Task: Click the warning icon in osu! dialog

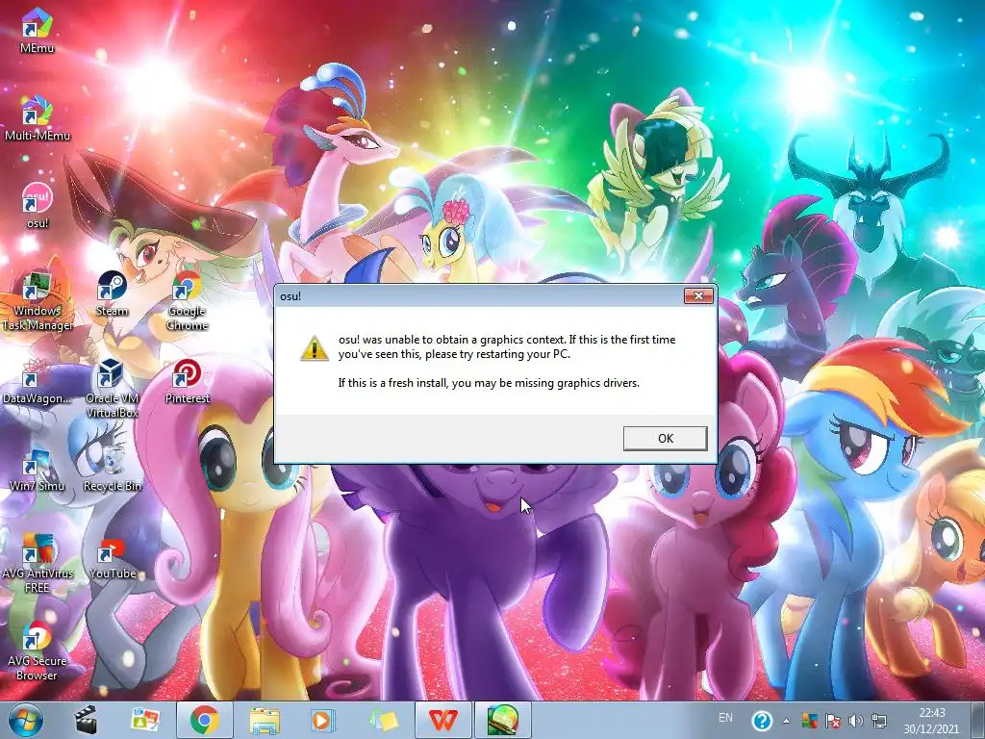Action: point(315,348)
